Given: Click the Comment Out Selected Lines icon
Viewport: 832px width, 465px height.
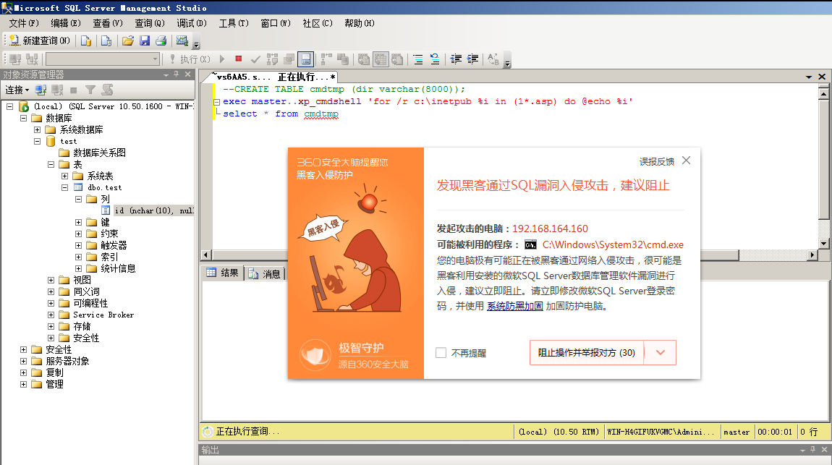Looking at the screenshot, I should (x=418, y=59).
